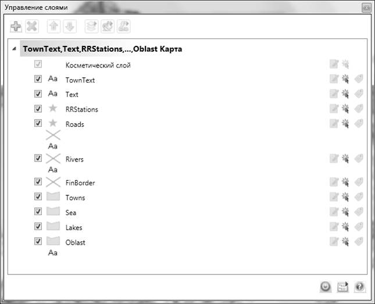Open help with the question mark icon

(359, 286)
